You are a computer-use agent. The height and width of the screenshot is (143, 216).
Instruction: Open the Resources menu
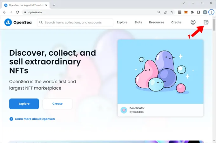coord(157,22)
